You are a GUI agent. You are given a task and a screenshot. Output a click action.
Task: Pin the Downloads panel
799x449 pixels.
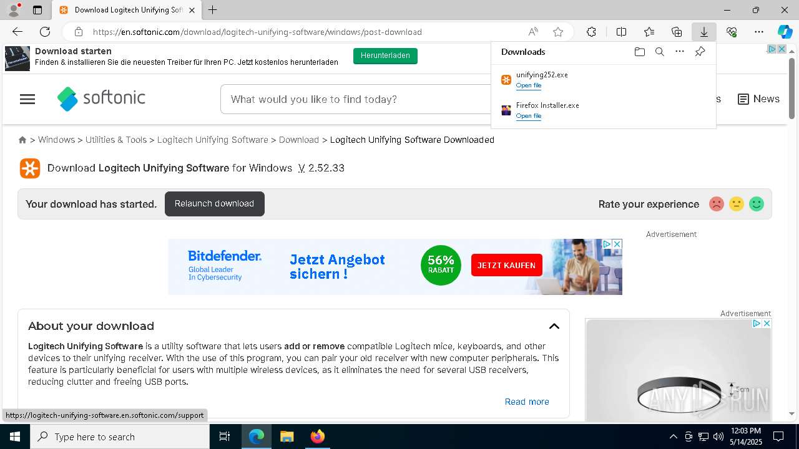click(x=700, y=52)
